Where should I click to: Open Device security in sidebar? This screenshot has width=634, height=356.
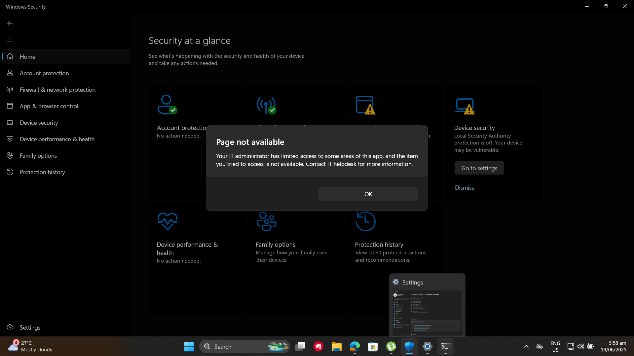tap(66, 122)
